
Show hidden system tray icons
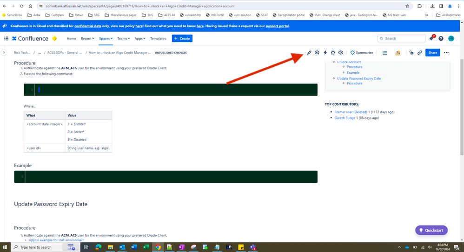(399, 247)
